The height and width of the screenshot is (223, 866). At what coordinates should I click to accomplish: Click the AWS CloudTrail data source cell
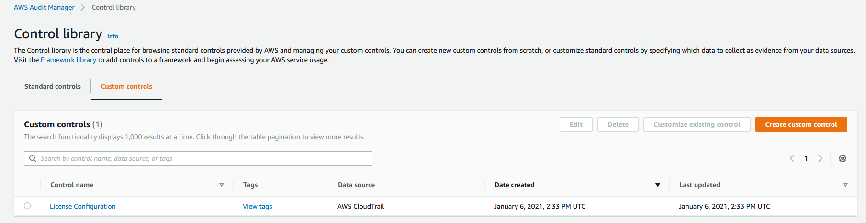pyautogui.click(x=360, y=206)
